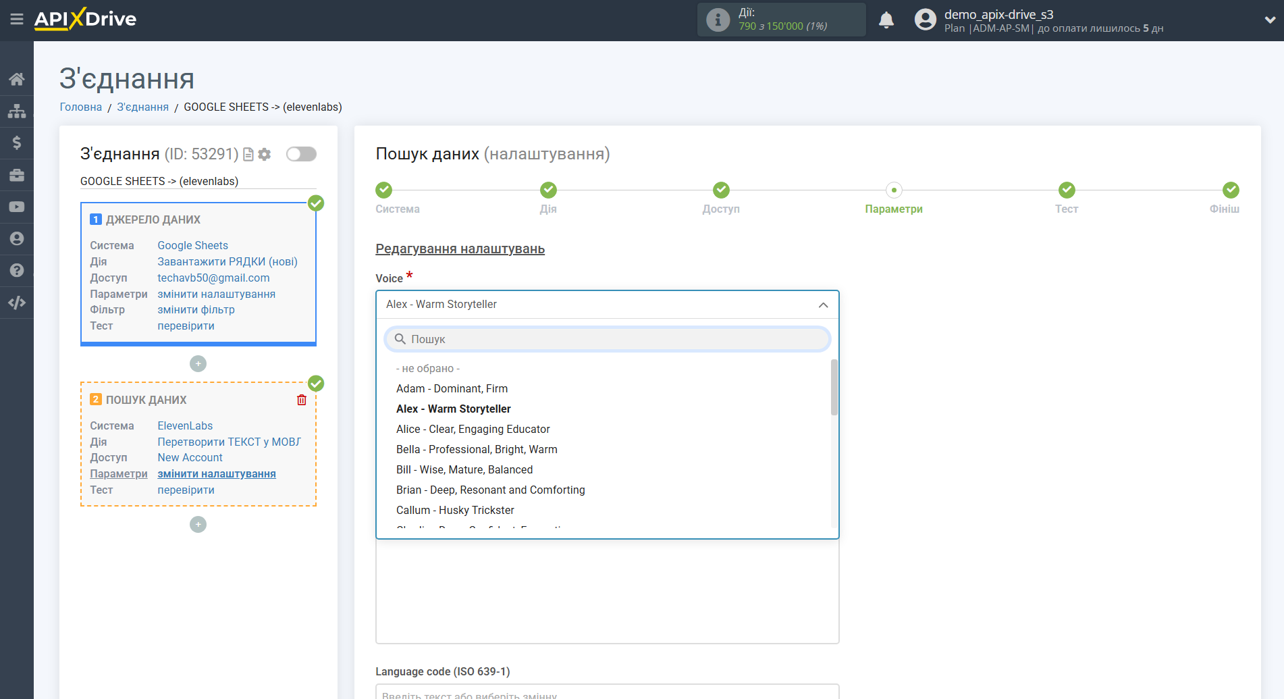This screenshot has height=699, width=1284.
Task: Click the notifications bell icon
Action: (x=886, y=20)
